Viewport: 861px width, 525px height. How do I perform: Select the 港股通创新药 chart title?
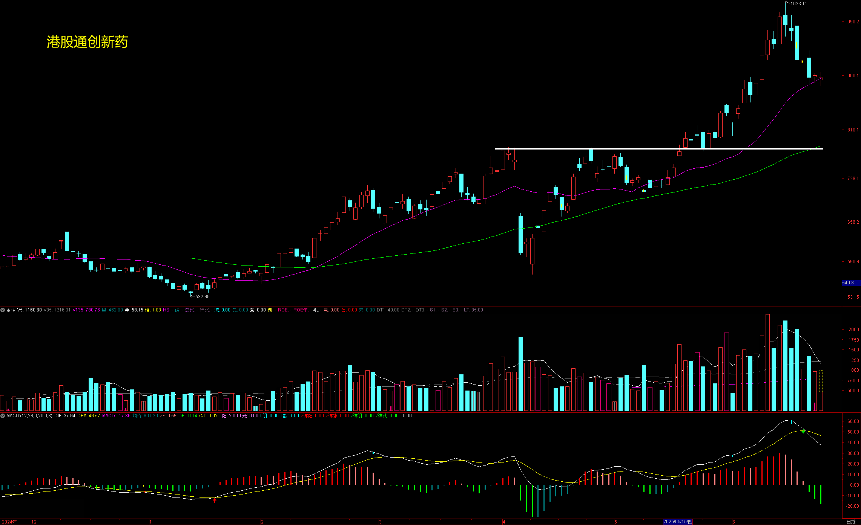coord(87,42)
